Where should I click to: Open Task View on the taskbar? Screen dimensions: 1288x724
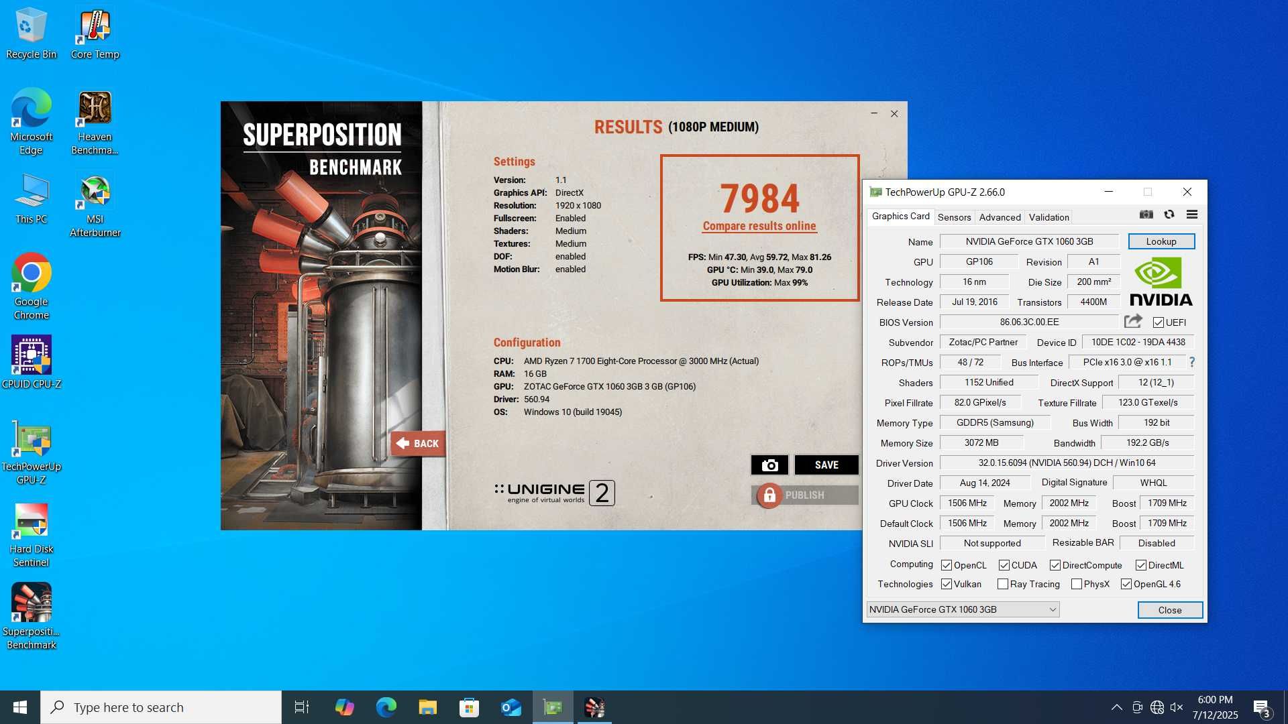pos(302,707)
